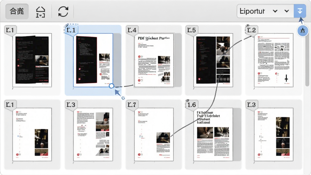This screenshot has height=175, width=311.
Task: Select the L.4 page titled PDF
Action: click(x=154, y=60)
